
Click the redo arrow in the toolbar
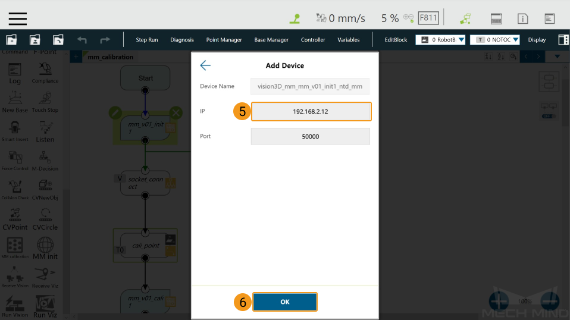coord(105,40)
